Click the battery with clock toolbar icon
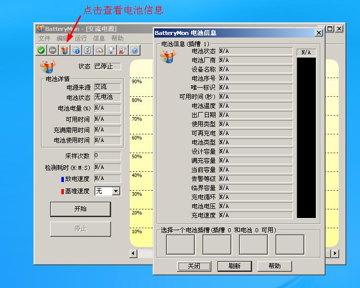 pos(123,50)
